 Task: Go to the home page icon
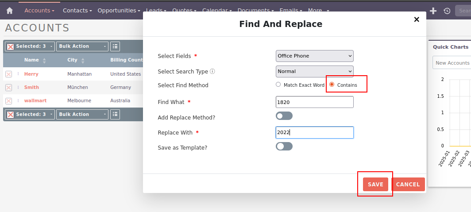pos(9,10)
